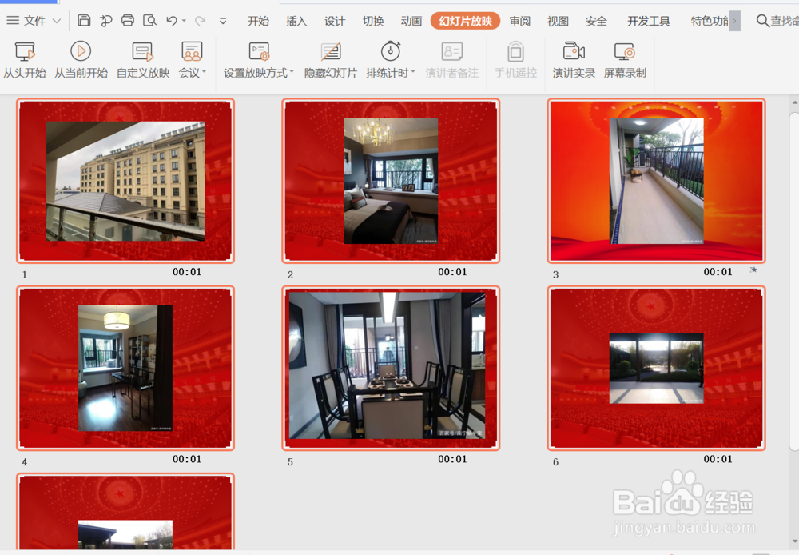Select slide 5 thumbnail with dining table
The height and width of the screenshot is (555, 799).
[x=391, y=368]
